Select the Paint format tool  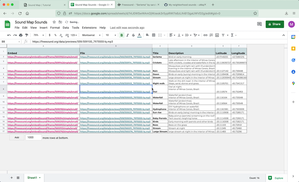[26, 35]
